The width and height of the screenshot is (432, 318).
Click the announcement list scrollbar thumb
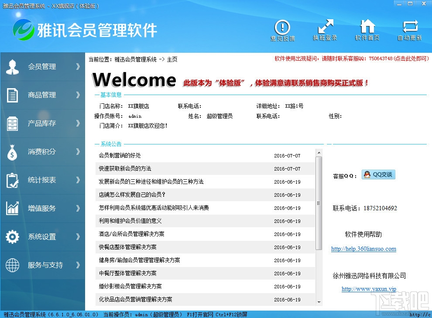click(319, 203)
